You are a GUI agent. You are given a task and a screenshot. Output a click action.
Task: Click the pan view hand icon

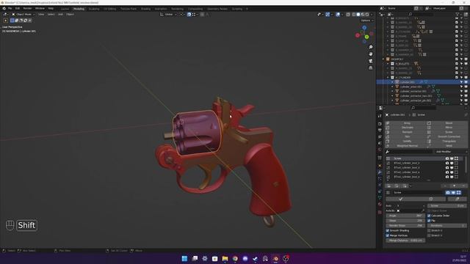click(x=371, y=54)
